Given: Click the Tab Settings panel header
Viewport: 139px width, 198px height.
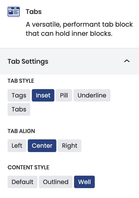Looking at the screenshot, I should (69, 61).
